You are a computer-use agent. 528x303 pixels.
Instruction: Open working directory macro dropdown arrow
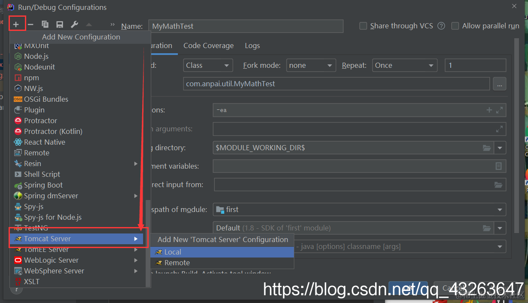pos(500,148)
